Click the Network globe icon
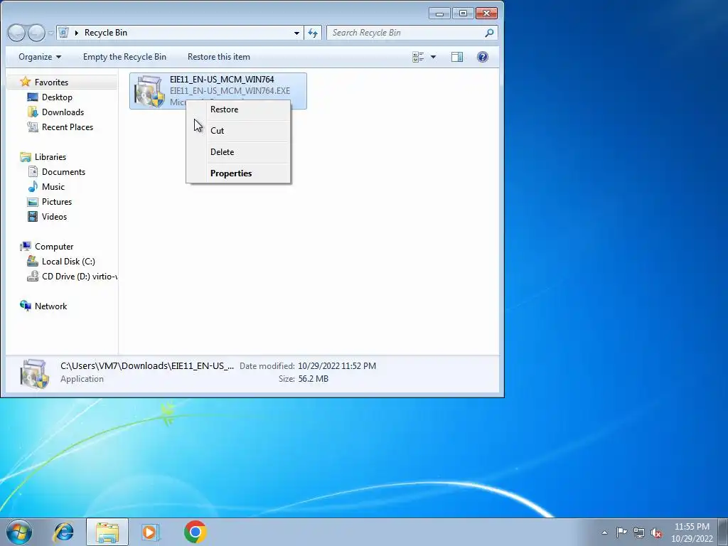 [x=26, y=306]
